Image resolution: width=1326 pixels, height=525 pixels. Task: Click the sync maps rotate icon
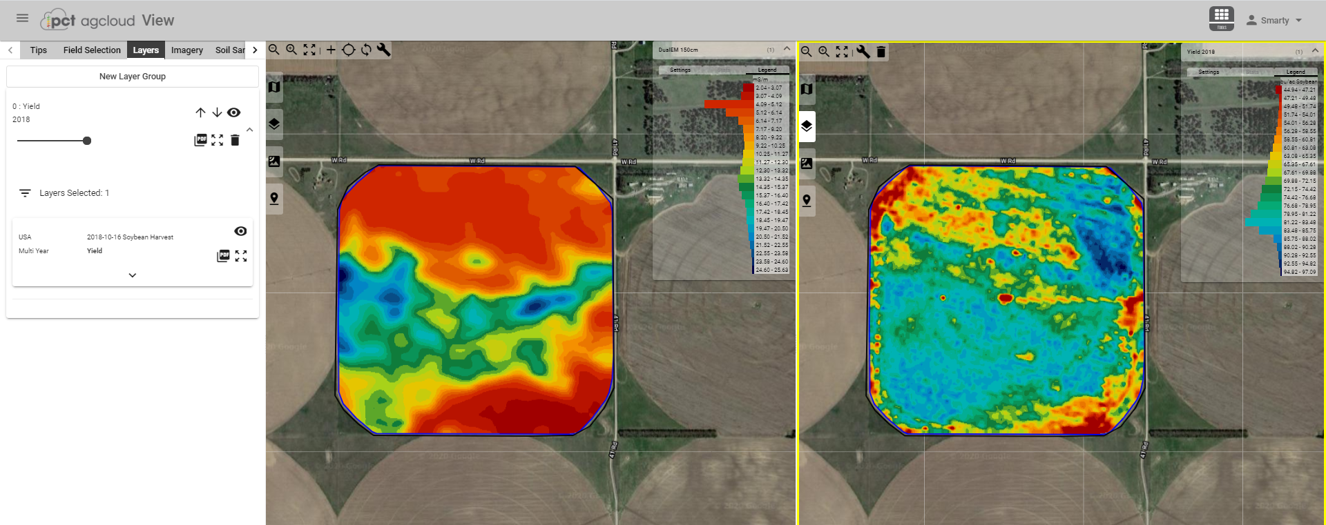pyautogui.click(x=366, y=50)
